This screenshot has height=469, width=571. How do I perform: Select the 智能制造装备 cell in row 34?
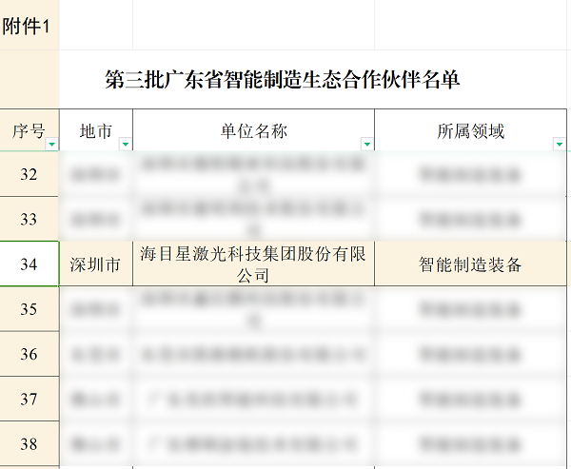471,264
